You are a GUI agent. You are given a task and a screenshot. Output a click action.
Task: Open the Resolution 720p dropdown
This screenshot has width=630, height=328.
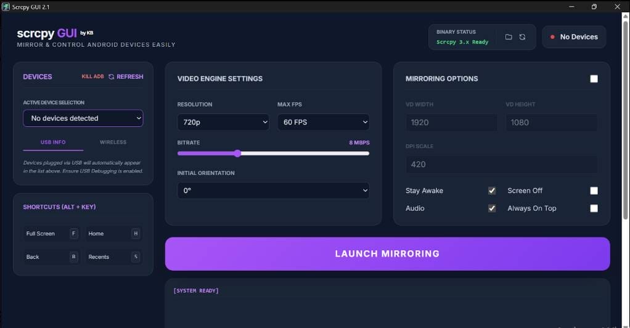coord(223,122)
